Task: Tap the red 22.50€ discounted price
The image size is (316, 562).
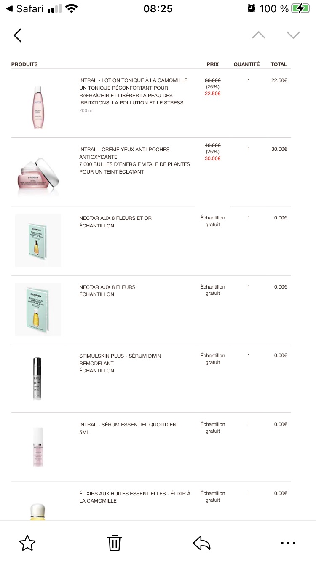Action: pos(213,94)
